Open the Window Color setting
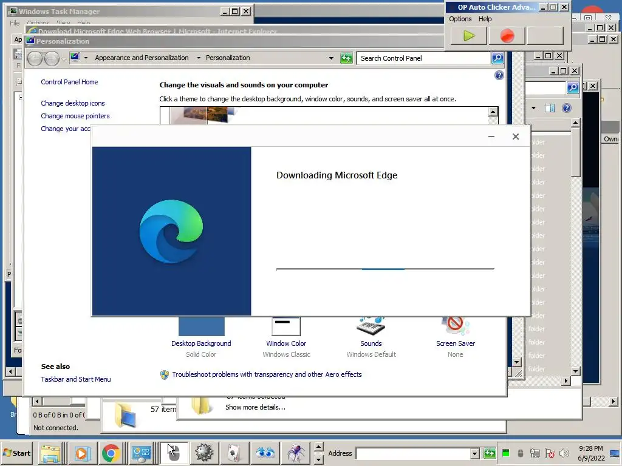Screen dimensions: 622x466 point(286,343)
